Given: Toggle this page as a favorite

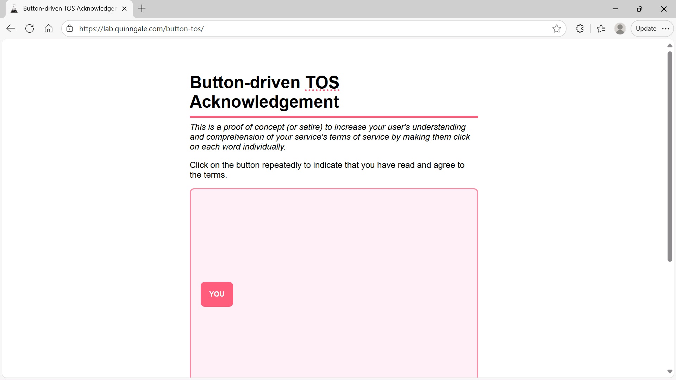Looking at the screenshot, I should [557, 28].
